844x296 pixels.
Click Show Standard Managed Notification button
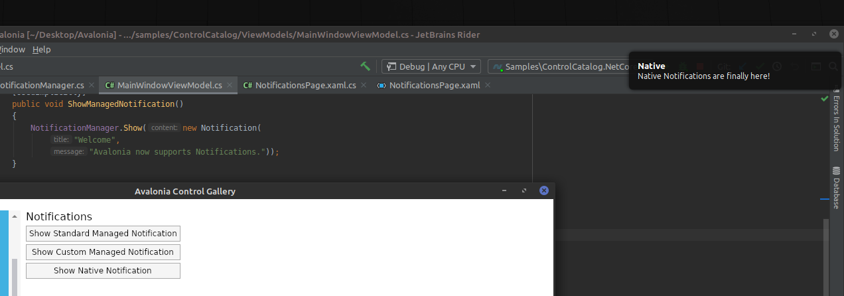click(x=103, y=234)
